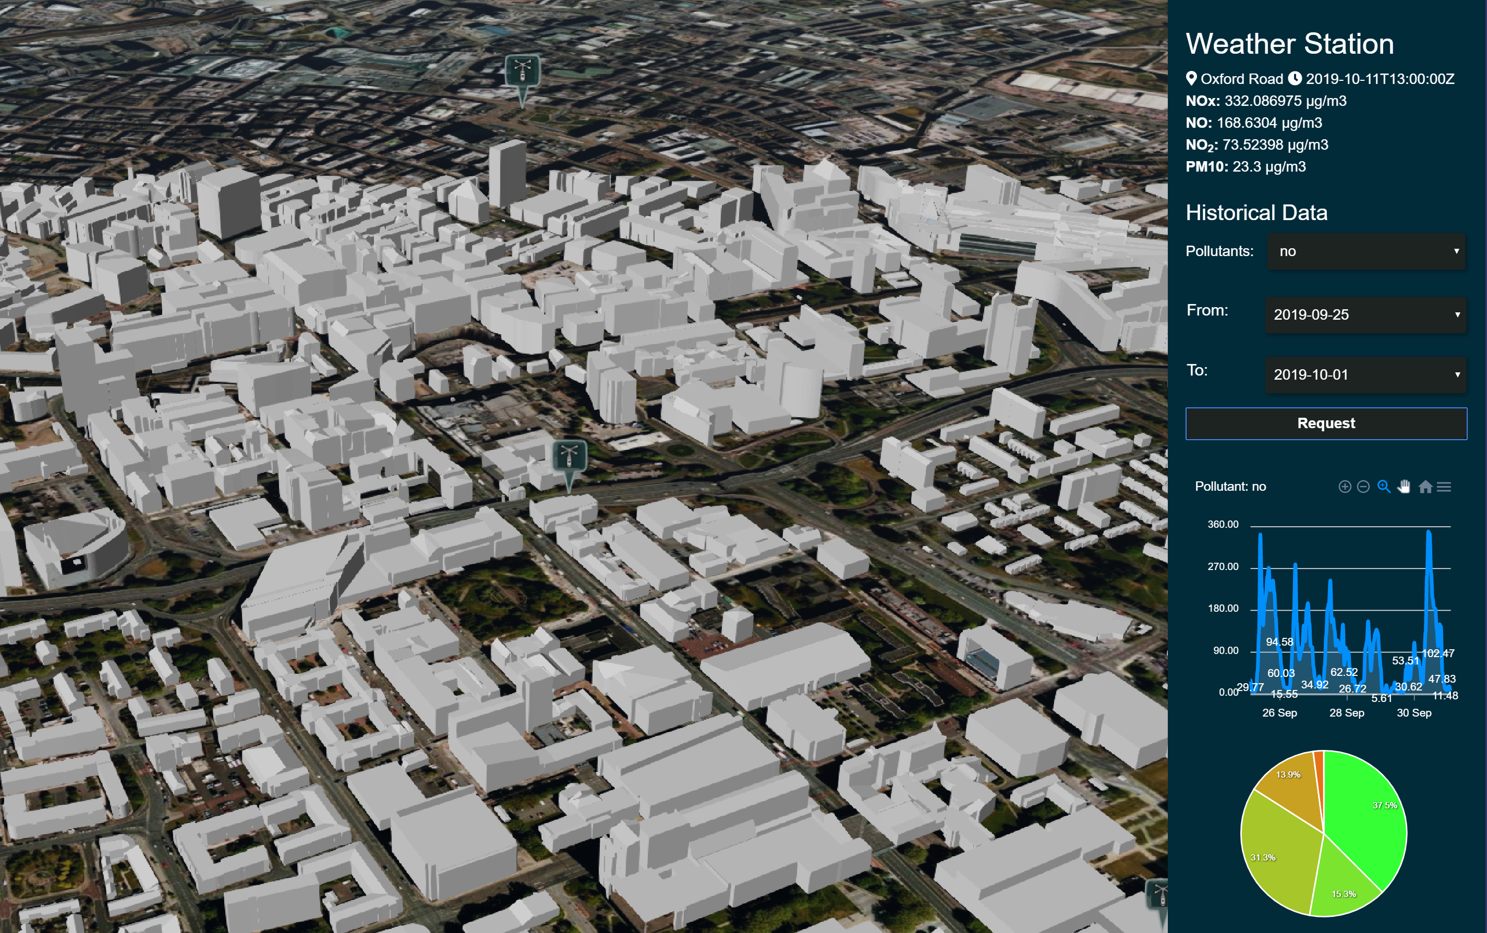Image resolution: width=1487 pixels, height=933 pixels.
Task: Activate the chart panning hand tool
Action: pyautogui.click(x=1404, y=487)
